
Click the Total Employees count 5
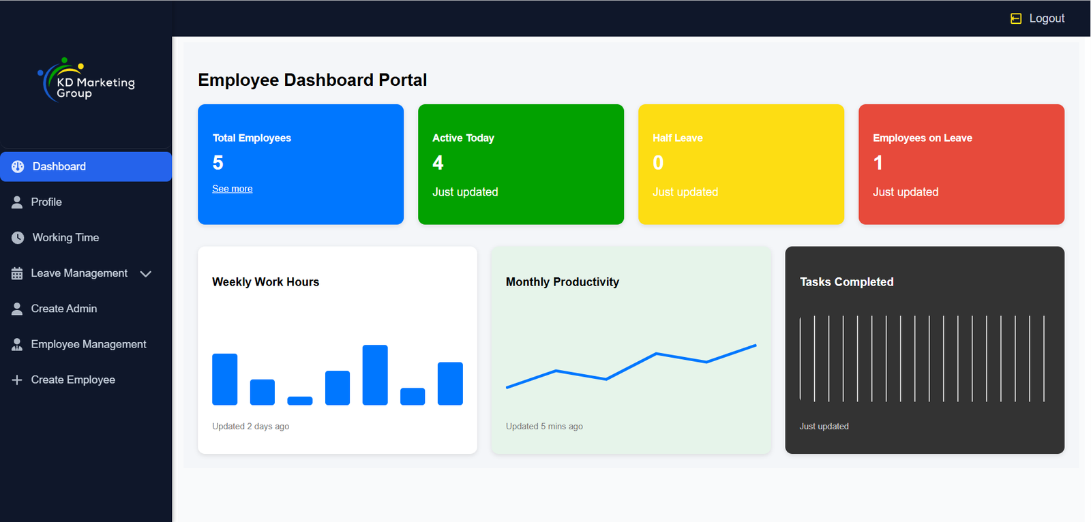click(x=218, y=163)
